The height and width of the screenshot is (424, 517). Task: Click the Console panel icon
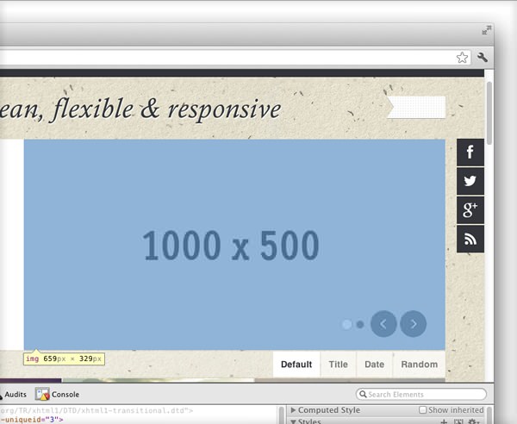[x=42, y=394]
